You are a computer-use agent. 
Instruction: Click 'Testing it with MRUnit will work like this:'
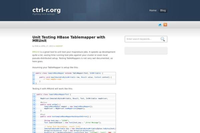pyautogui.click(x=52, y=89)
